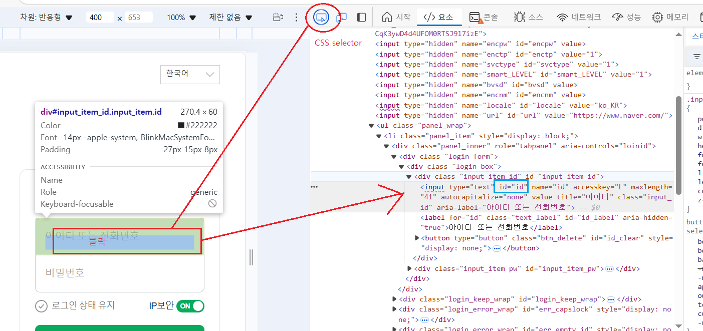Viewport: 703px width, 331px height.
Task: Activate the inspect element picker icon
Action: (321, 18)
